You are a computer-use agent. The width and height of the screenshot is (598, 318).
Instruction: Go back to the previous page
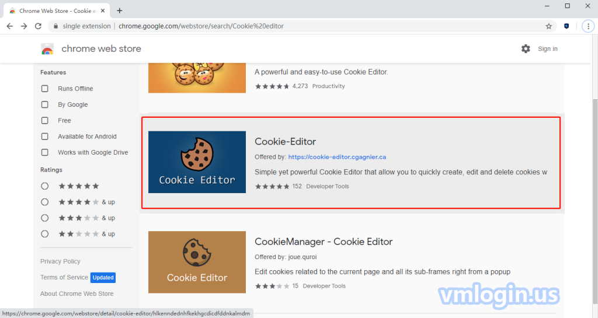tap(10, 26)
